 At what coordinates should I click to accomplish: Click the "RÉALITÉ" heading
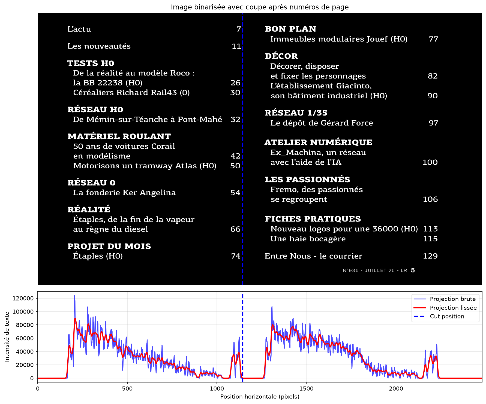pyautogui.click(x=89, y=209)
